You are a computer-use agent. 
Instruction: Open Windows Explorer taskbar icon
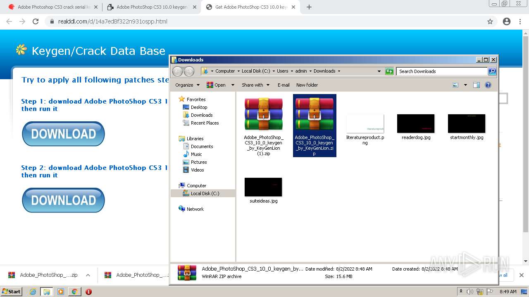click(x=47, y=292)
